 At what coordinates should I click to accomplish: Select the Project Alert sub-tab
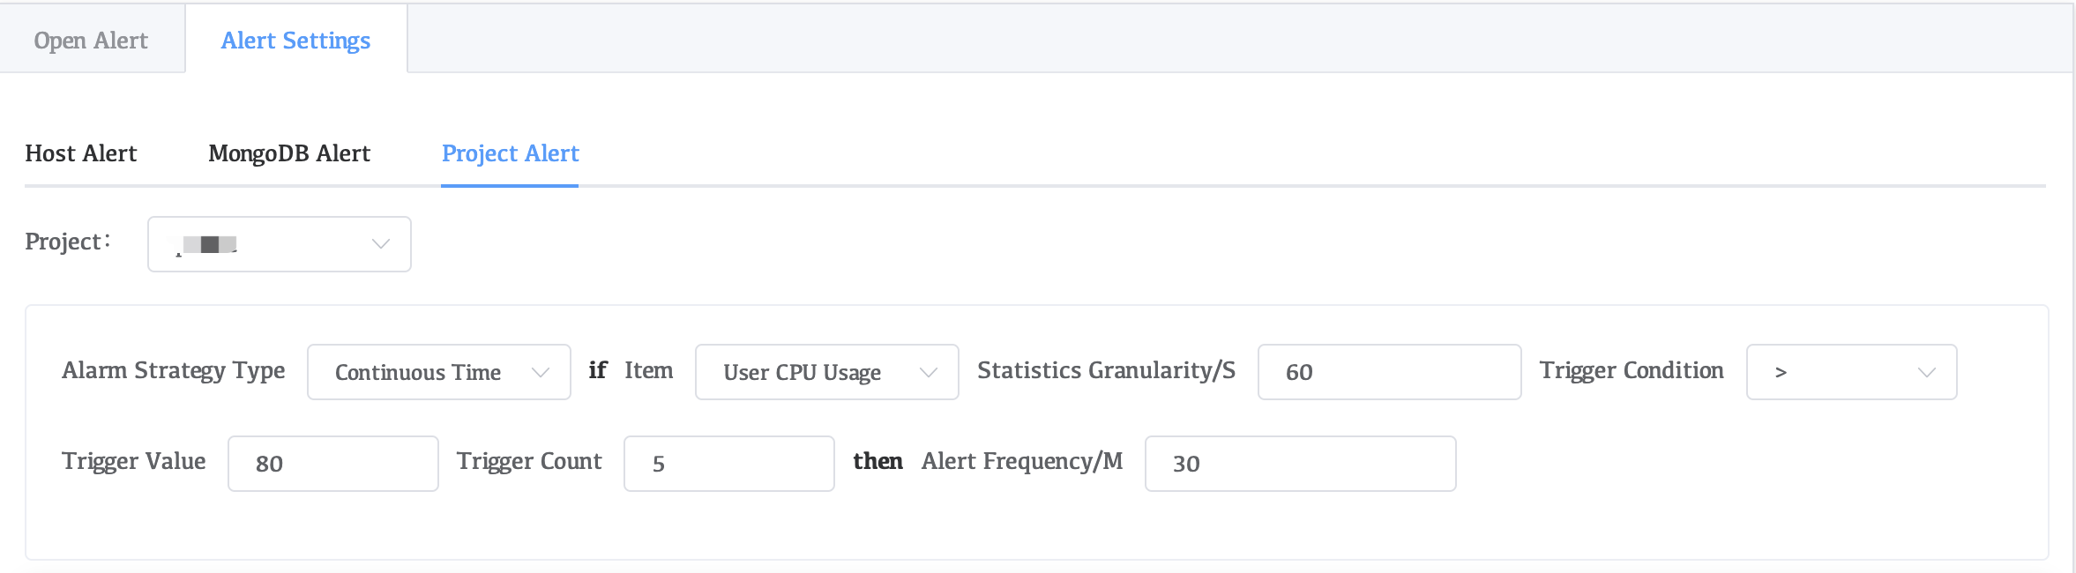click(x=510, y=153)
